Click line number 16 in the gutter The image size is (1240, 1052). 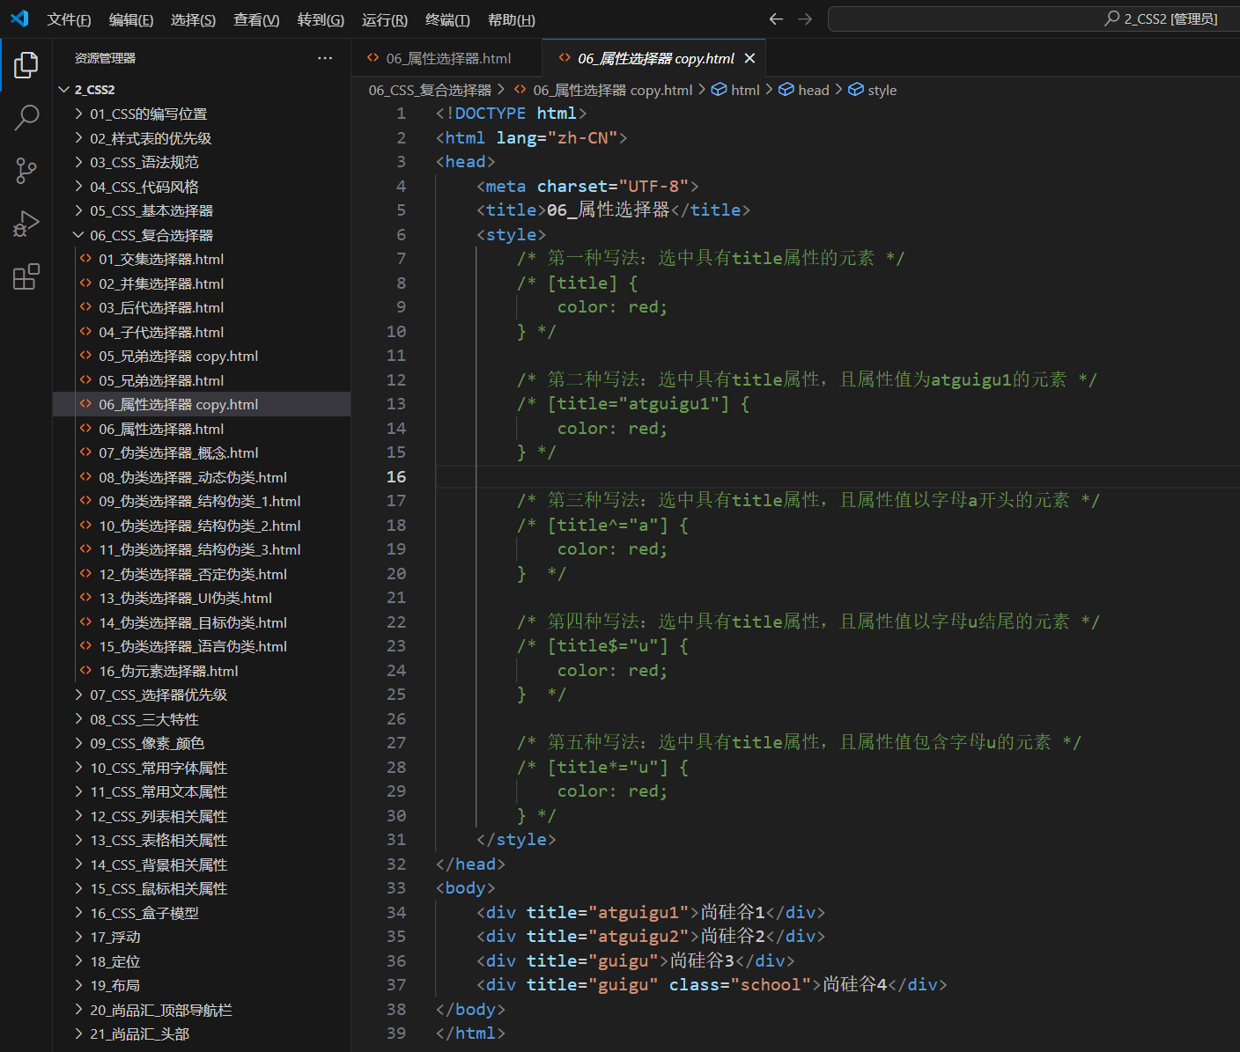coord(396,476)
